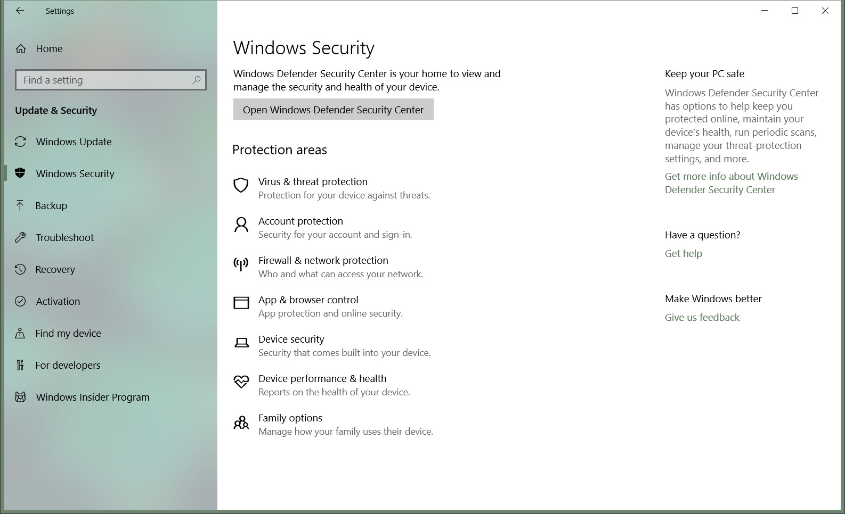Click the search magnifier icon
845x514 pixels.
[197, 80]
